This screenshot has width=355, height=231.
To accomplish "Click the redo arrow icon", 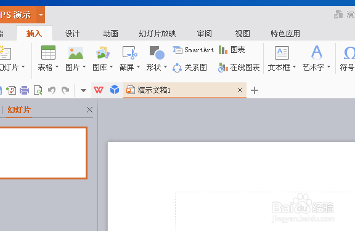I will click(65, 90).
